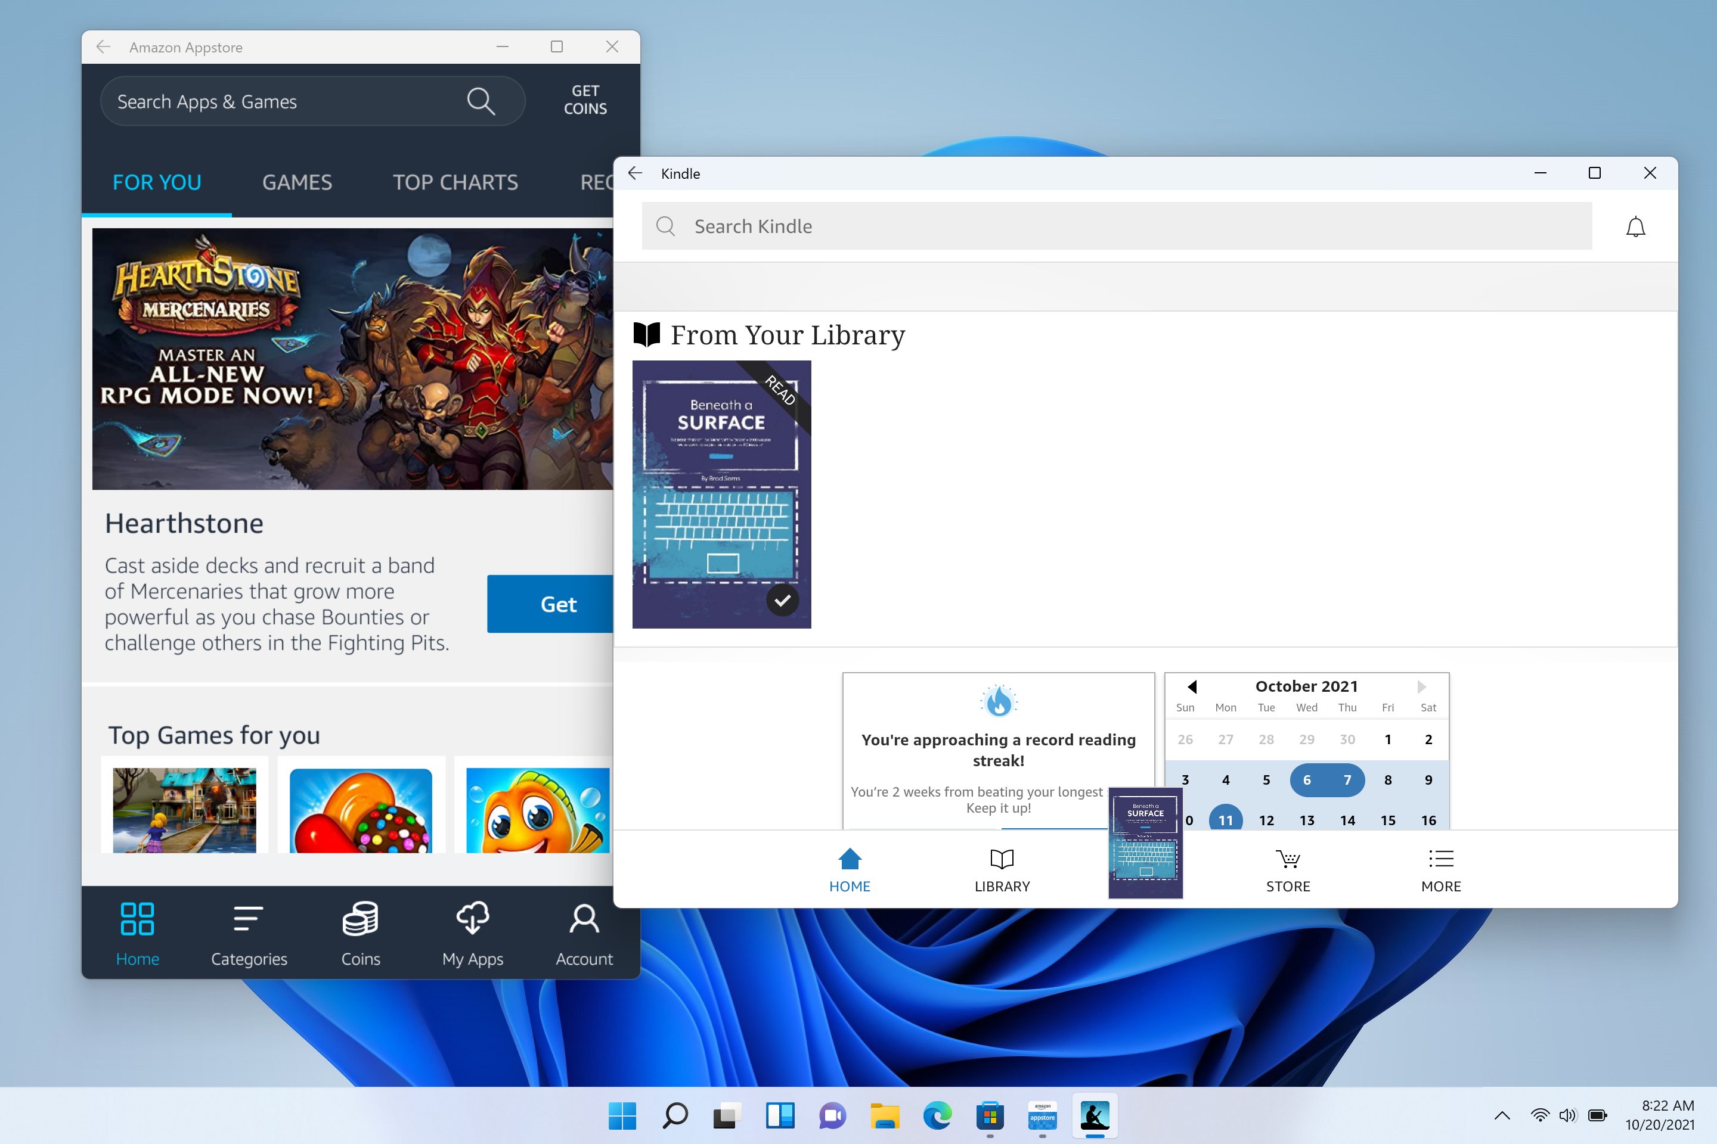The image size is (1717, 1144).
Task: Open Task View from taskbar
Action: (727, 1115)
